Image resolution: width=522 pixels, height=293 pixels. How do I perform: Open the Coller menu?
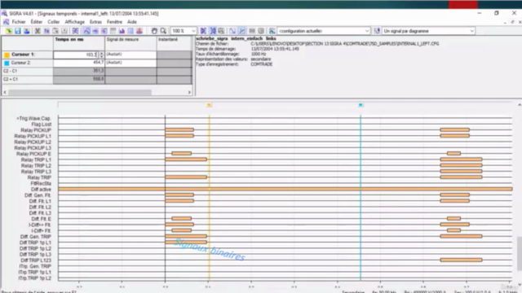pos(54,22)
